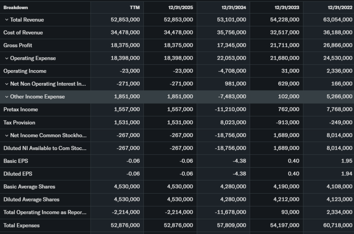Click the 12/31/2022 column header
354x234 pixels.
pyautogui.click(x=340, y=7)
